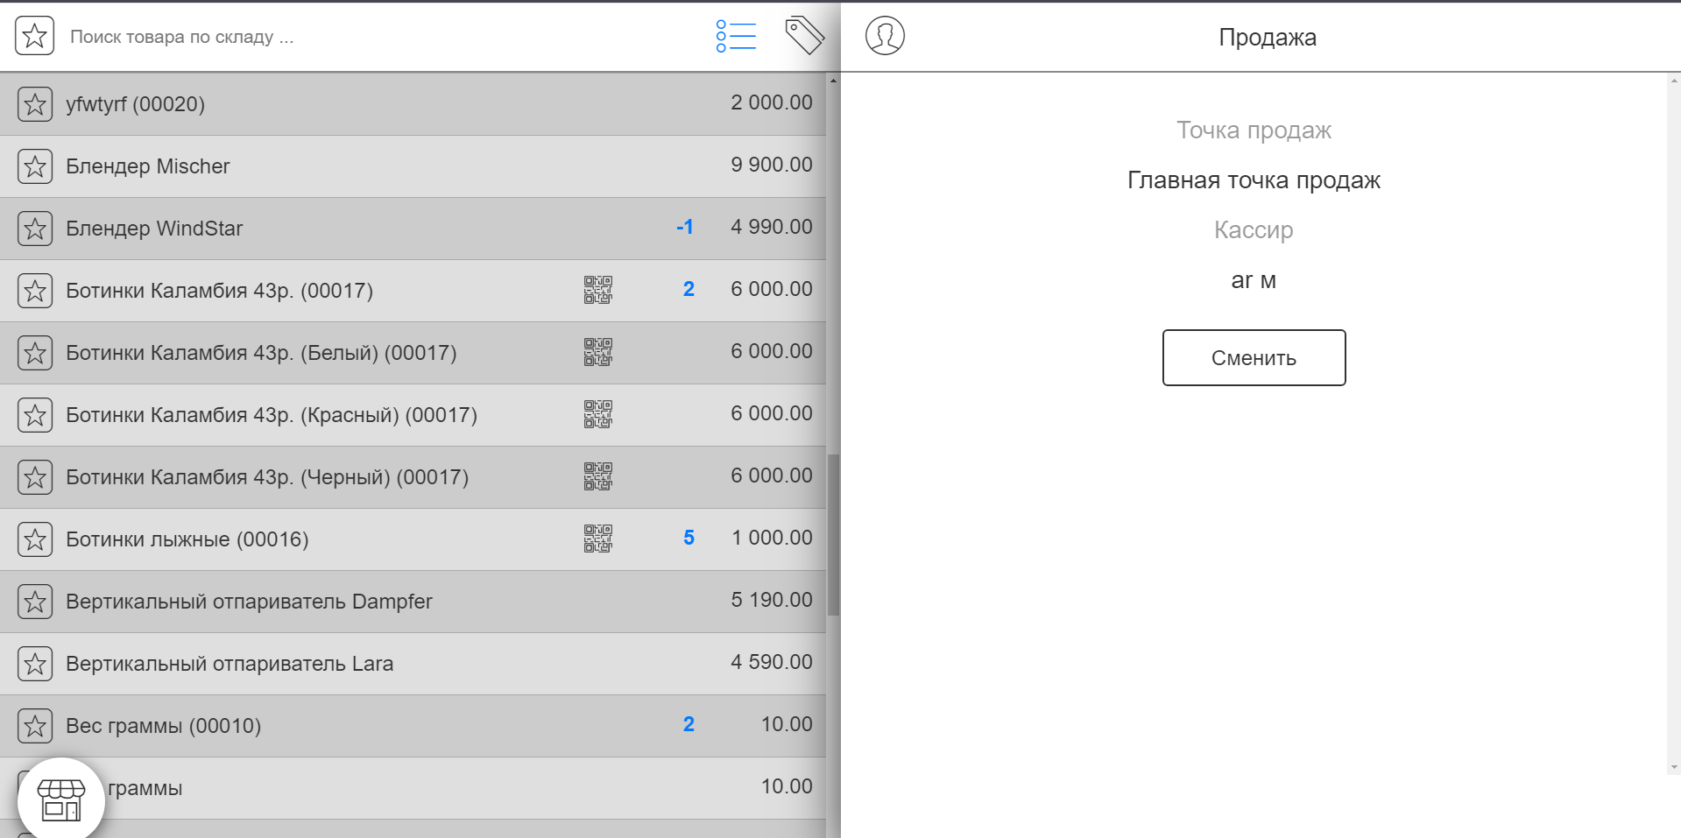Click price 5 190.00 of отпариватель Dampfer
Viewport: 1681px width, 838px height.
pyautogui.click(x=772, y=600)
